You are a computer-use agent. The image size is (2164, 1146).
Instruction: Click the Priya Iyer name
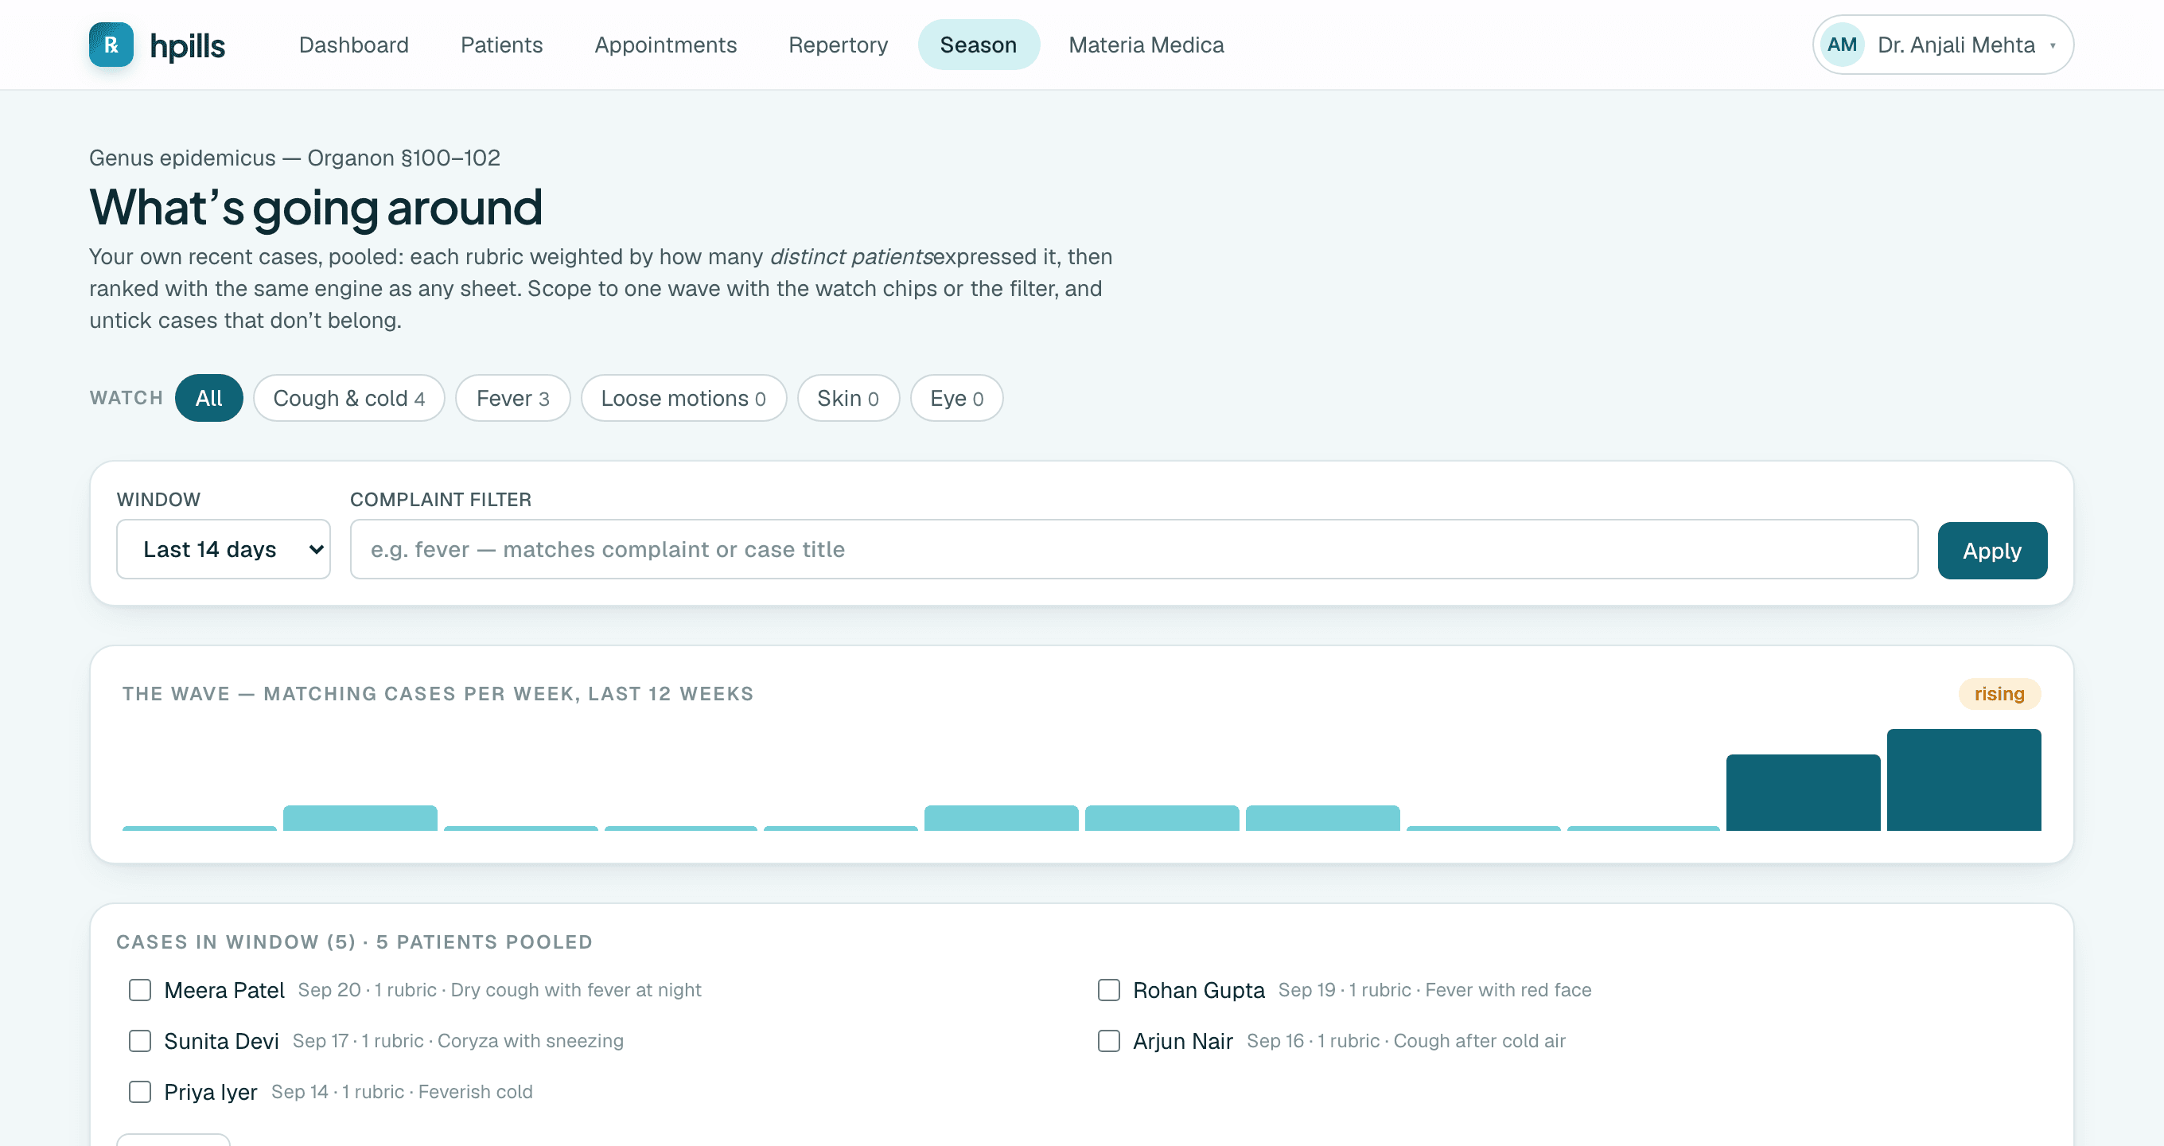[x=210, y=1092]
